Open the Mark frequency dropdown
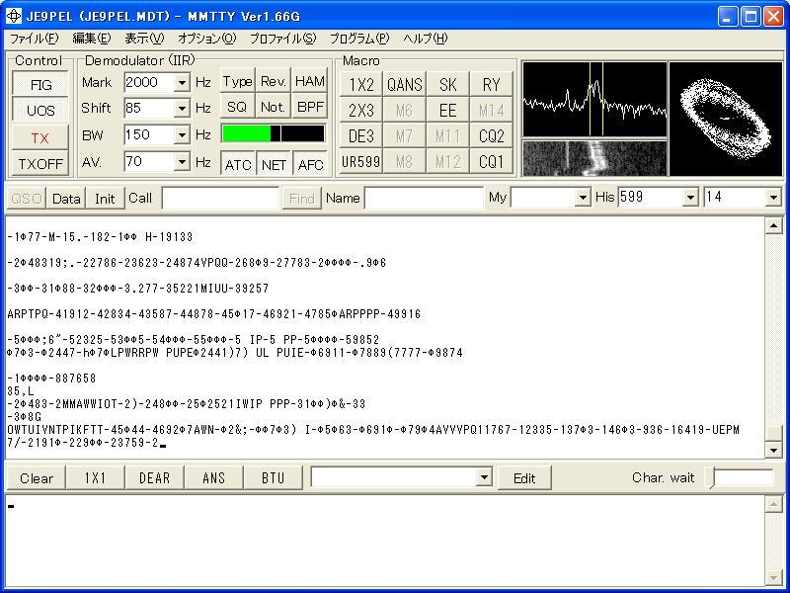Viewport: 790px width, 593px height. [182, 82]
